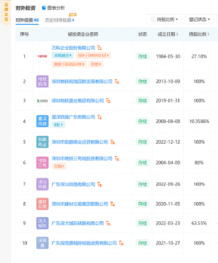218x263 pixels.
Task: Click the 63.55% shareholding value
Action: 199,223
